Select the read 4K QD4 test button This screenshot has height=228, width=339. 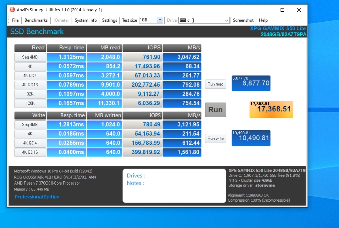click(30, 76)
